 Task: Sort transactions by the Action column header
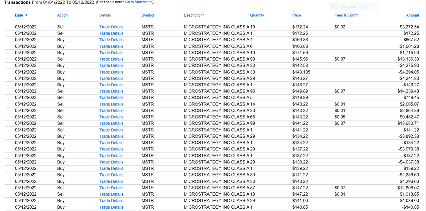62,15
